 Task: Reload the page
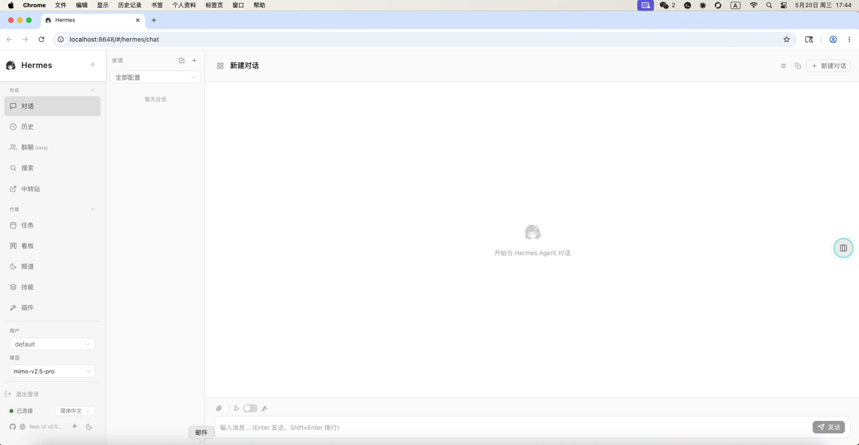pos(41,39)
